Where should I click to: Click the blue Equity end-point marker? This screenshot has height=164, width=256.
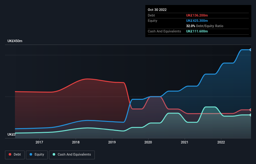[x=251, y=50]
